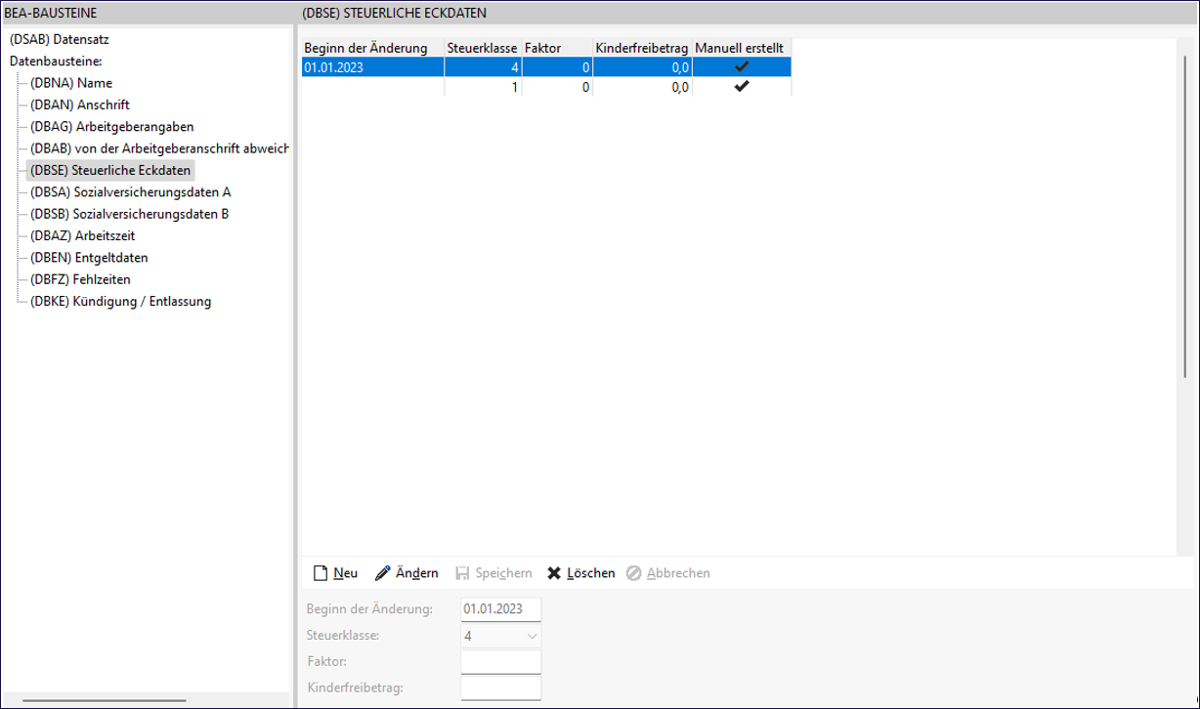The height and width of the screenshot is (709, 1200).
Task: Click the Steuerklasse cell showing 4 in the table
Action: 483,67
